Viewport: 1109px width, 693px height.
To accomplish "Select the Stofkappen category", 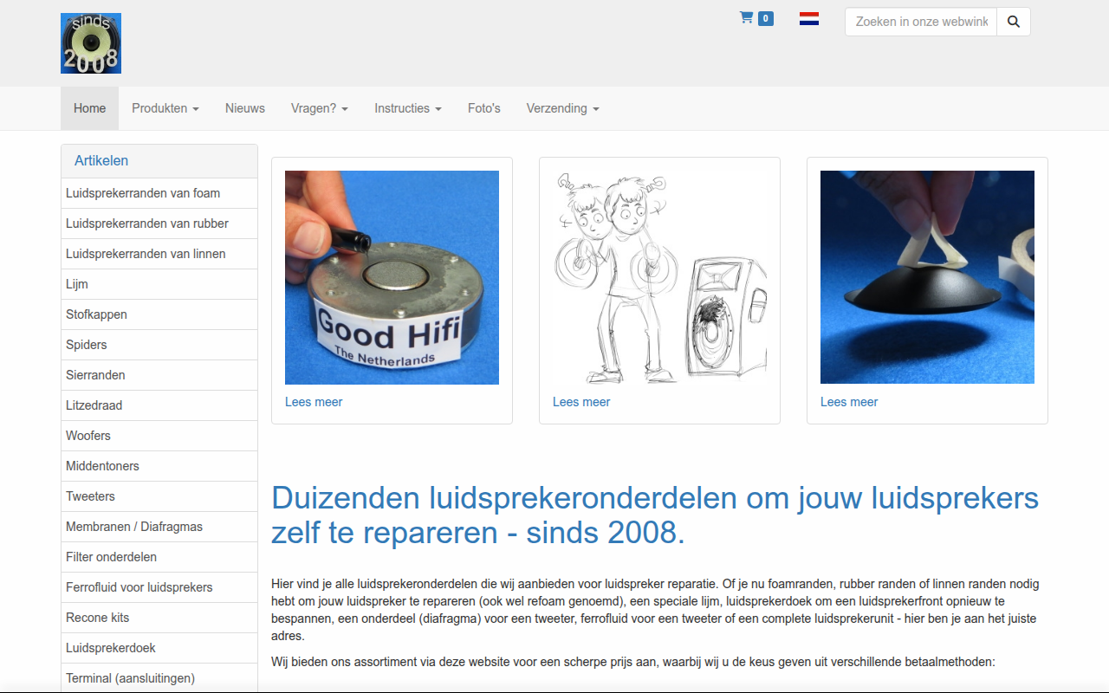I will (x=159, y=314).
